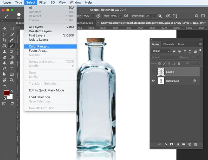Image resolution: width=208 pixels, height=160 pixels.
Task: Switch to the Channels tab
Action: (x=168, y=44)
